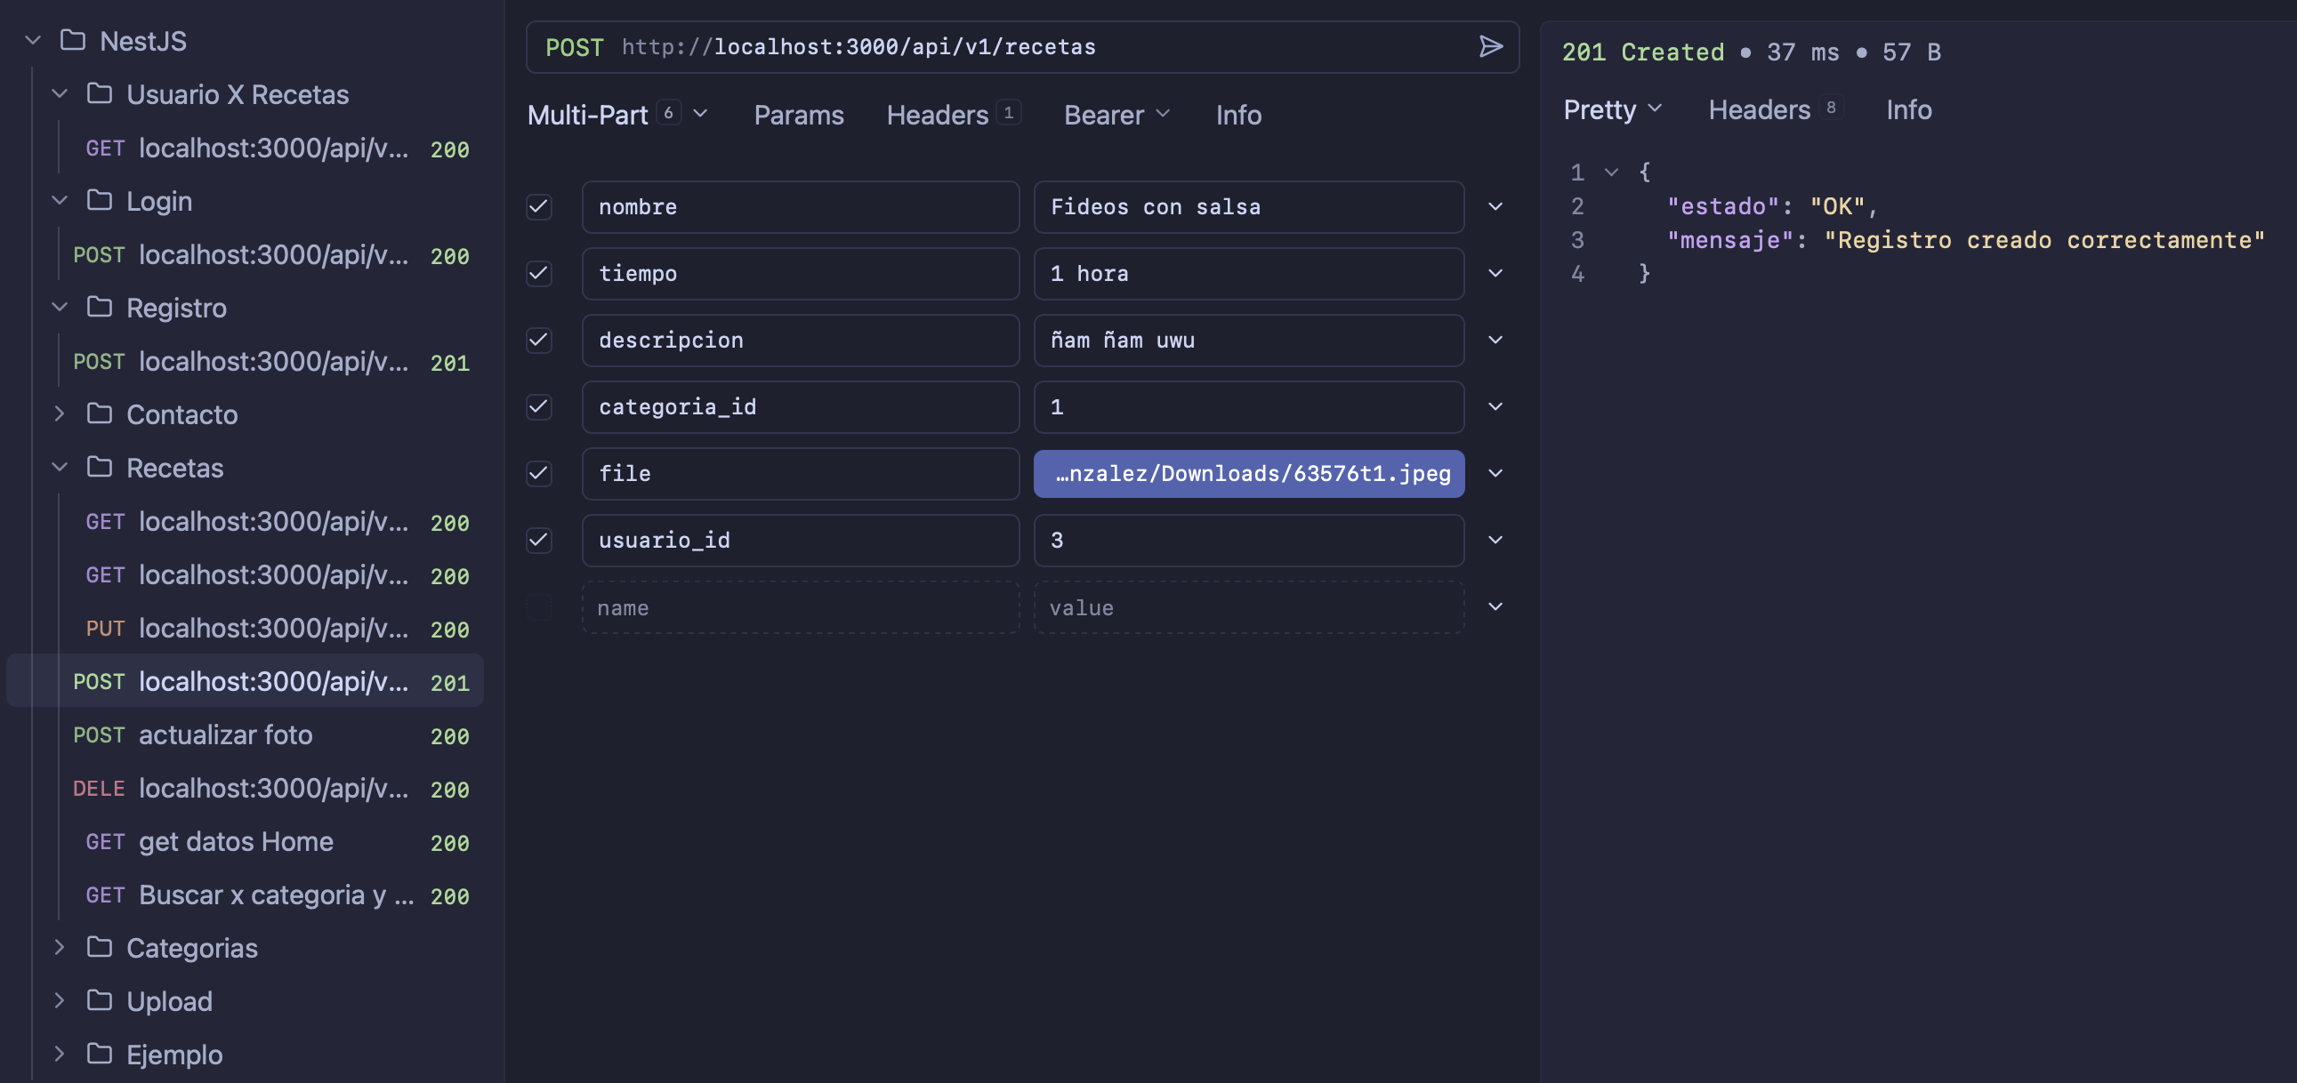Screen dimensions: 2297x1083
Task: Click the folder icon beside Categorias
Action: tap(98, 948)
